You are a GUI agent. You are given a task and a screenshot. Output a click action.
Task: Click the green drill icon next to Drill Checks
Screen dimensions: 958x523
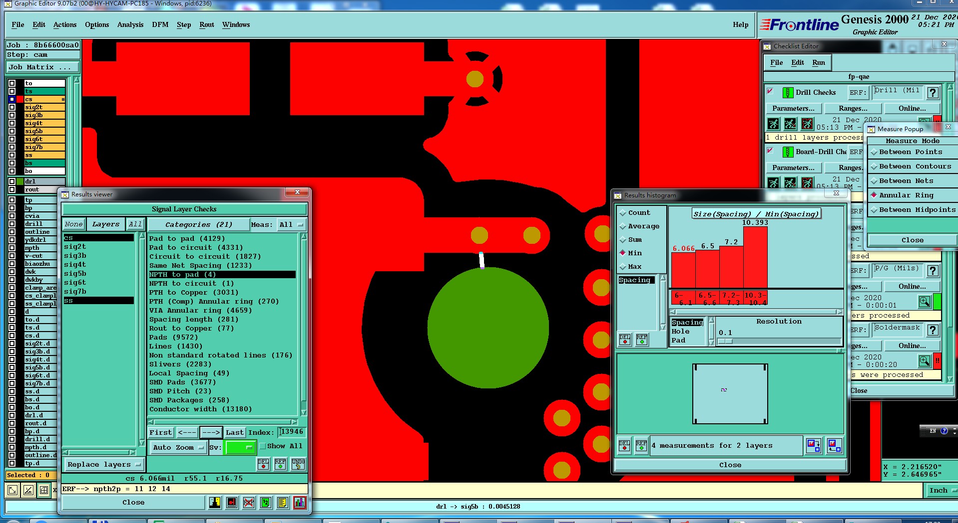[x=788, y=92]
